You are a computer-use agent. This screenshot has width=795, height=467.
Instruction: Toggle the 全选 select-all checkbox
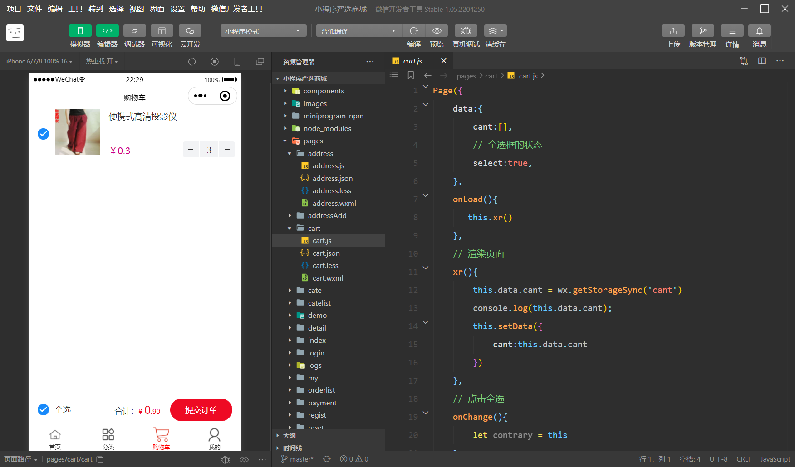(x=43, y=410)
